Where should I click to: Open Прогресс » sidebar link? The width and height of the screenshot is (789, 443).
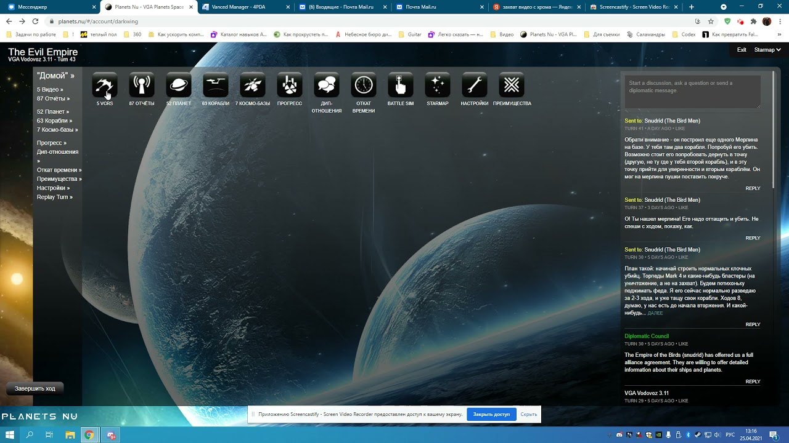[52, 143]
